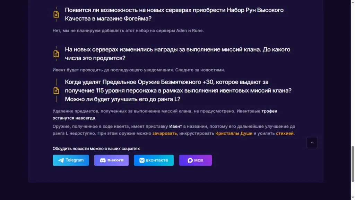Click answer text 'Ивент будет проходить до последующего уведомления'
Screen dimensions: 355x200
point(139,70)
